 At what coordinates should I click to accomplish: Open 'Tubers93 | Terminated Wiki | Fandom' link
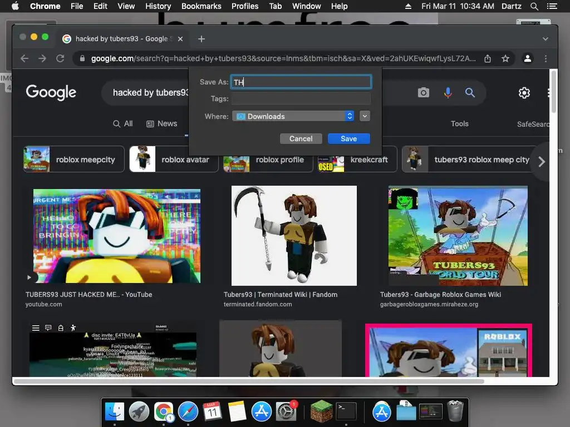(281, 295)
